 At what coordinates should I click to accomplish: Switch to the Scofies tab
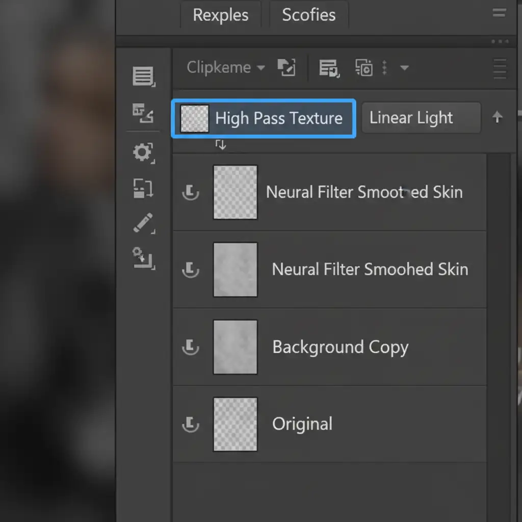click(308, 15)
